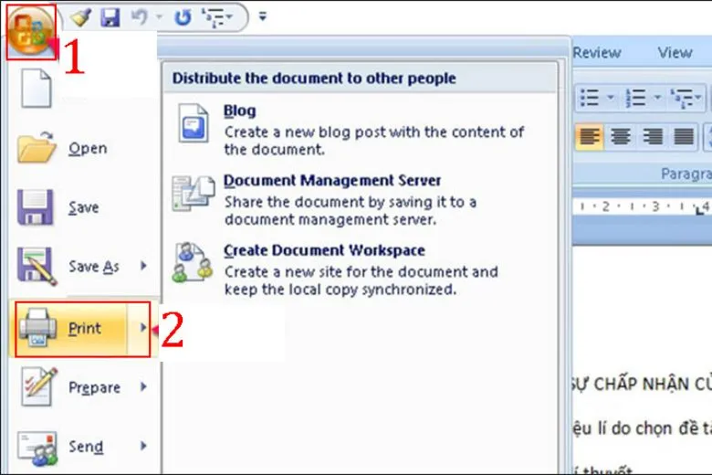Toggle center text alignment
The height and width of the screenshot is (475, 712).
click(621, 137)
